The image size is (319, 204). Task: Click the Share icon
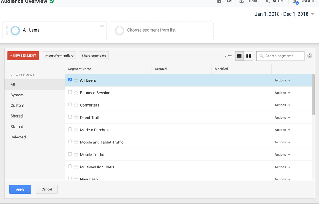268,1
